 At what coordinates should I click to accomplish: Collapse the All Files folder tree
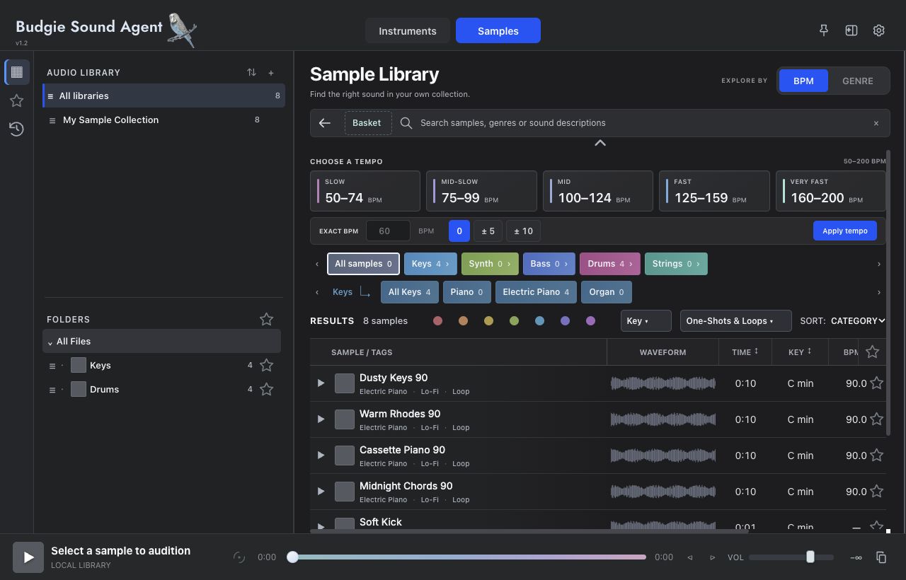coord(50,342)
